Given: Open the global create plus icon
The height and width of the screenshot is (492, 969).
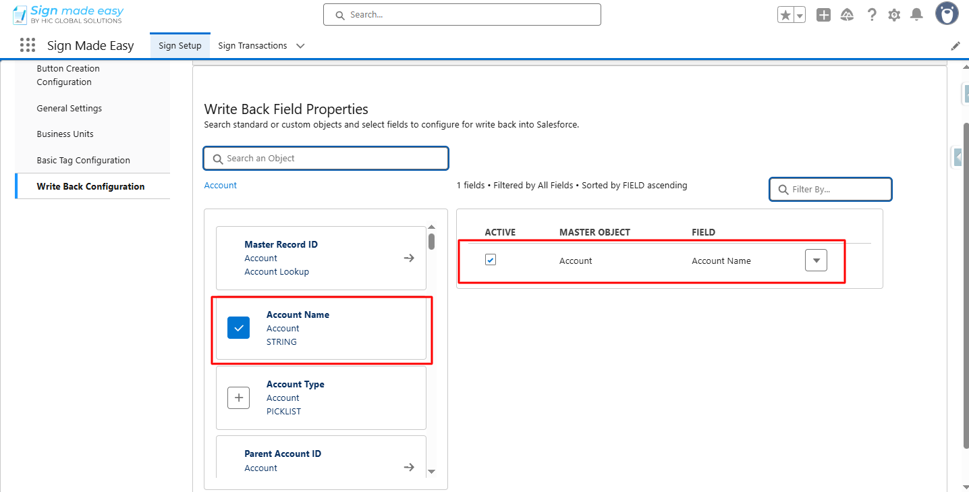Looking at the screenshot, I should point(823,15).
